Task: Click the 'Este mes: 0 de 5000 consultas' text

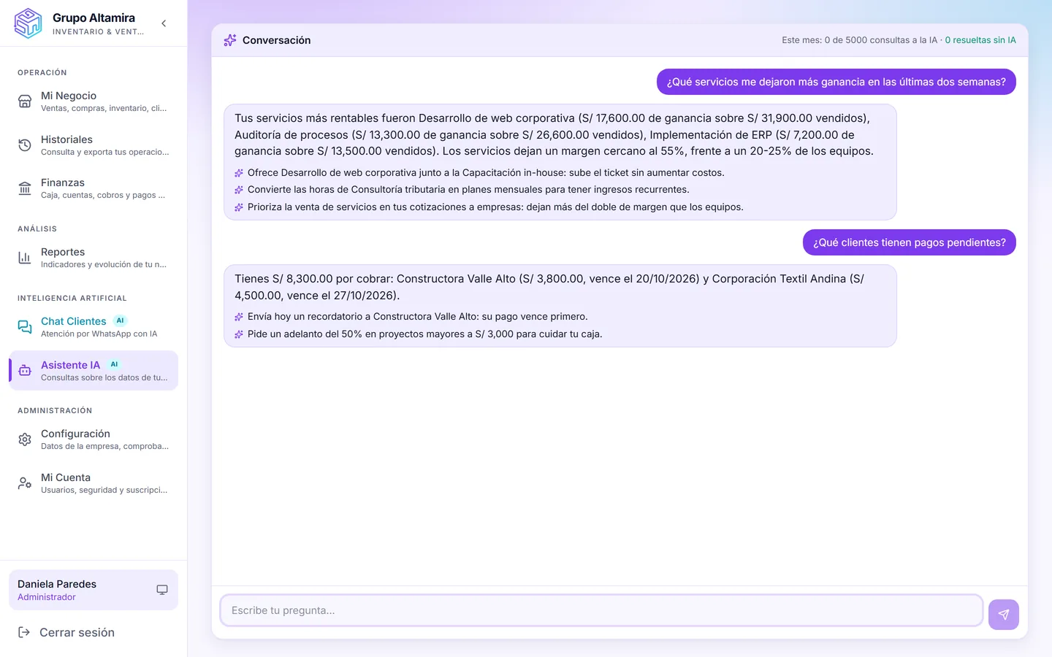Action: [859, 40]
